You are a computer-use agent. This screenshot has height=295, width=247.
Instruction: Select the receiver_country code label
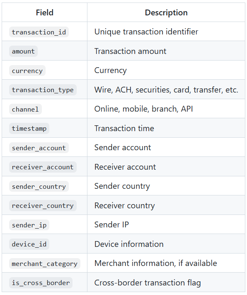43,205
